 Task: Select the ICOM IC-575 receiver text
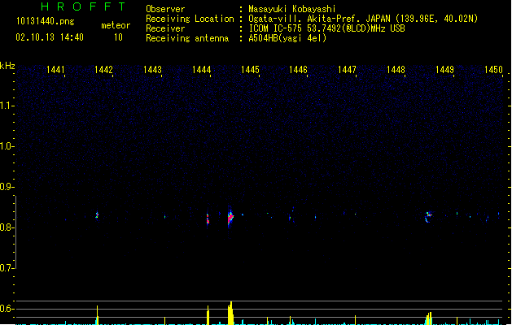[x=326, y=28]
